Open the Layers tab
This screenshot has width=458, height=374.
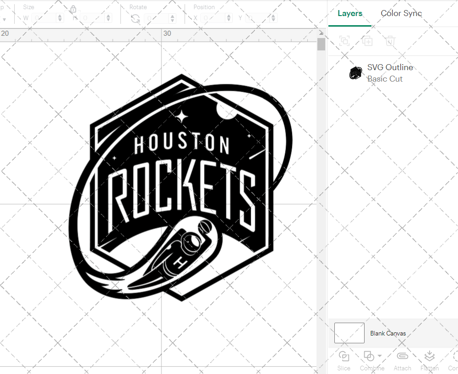click(349, 13)
